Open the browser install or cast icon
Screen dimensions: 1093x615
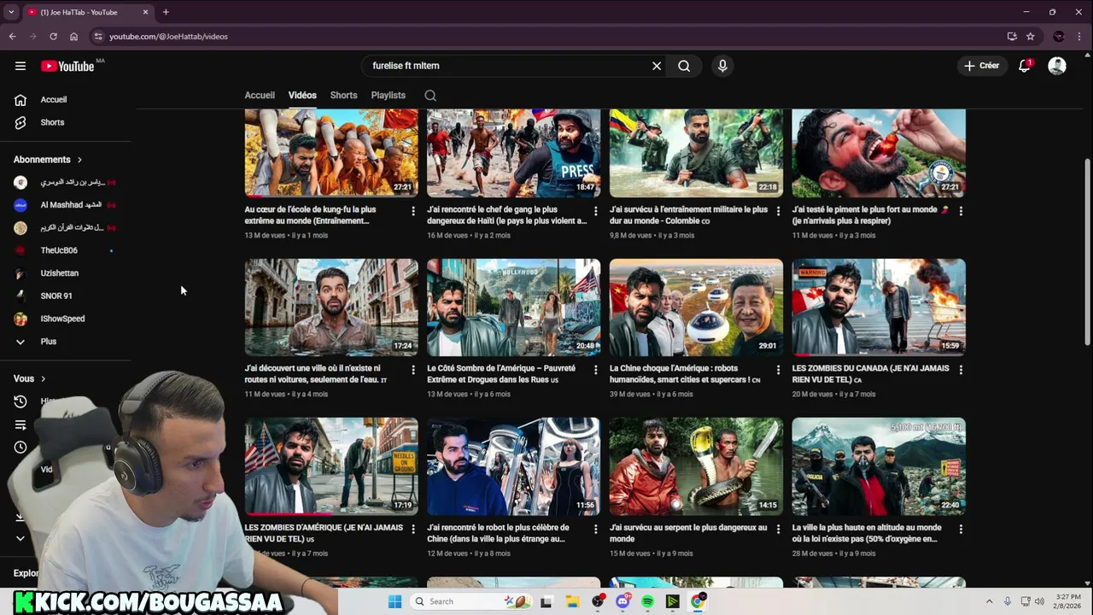click(1012, 37)
